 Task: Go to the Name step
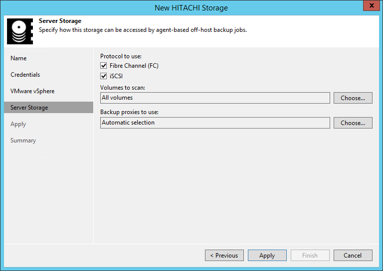click(18, 58)
